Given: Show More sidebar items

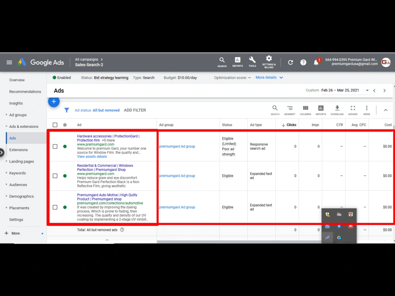Looking at the screenshot, I should click(12, 233).
